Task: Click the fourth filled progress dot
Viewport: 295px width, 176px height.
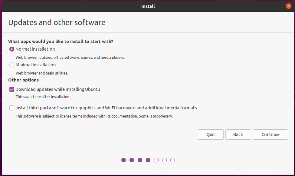Action: click(x=148, y=160)
